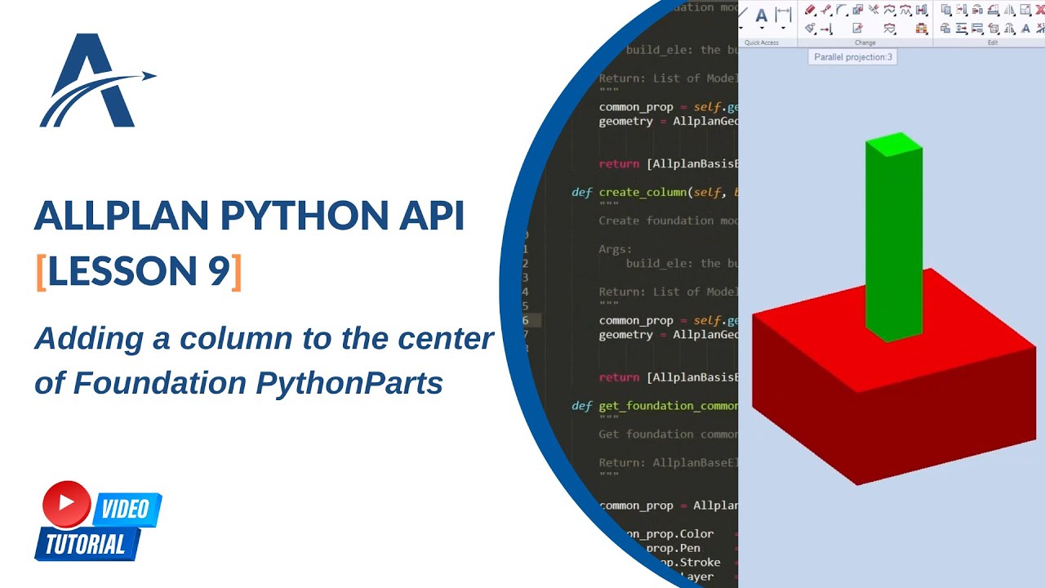Open the dropdown below the Dimension Line tool
Screen dimensions: 1045x588
783,28
